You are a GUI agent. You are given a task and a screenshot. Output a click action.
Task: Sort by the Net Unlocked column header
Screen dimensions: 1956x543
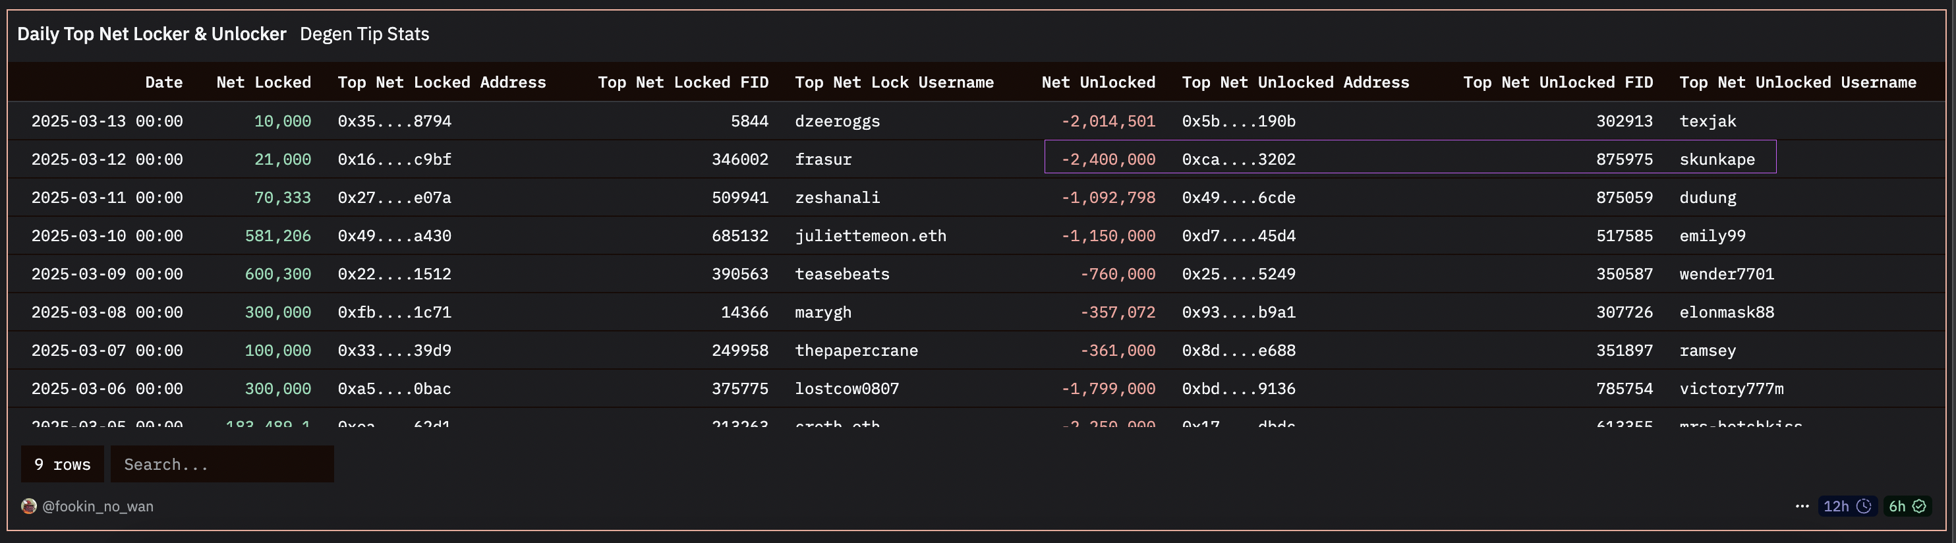coord(1098,82)
